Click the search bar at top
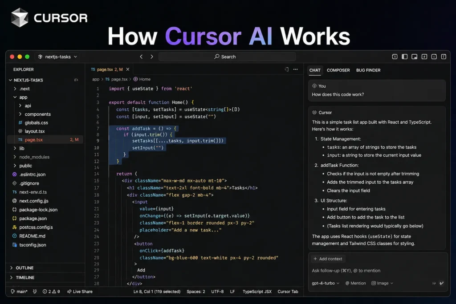Screen dimensions: 456x304 click(x=227, y=57)
